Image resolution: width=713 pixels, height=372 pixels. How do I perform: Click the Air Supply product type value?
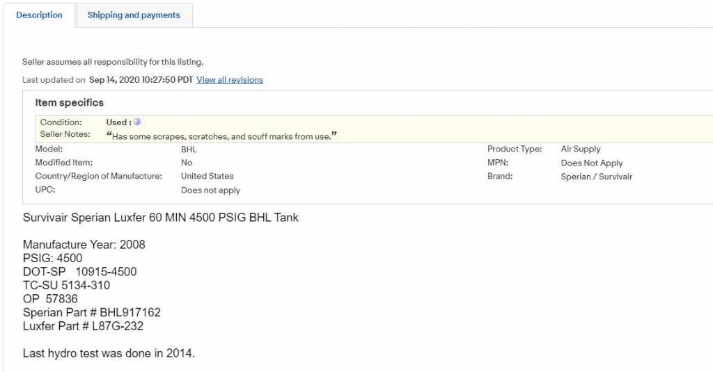tap(581, 149)
